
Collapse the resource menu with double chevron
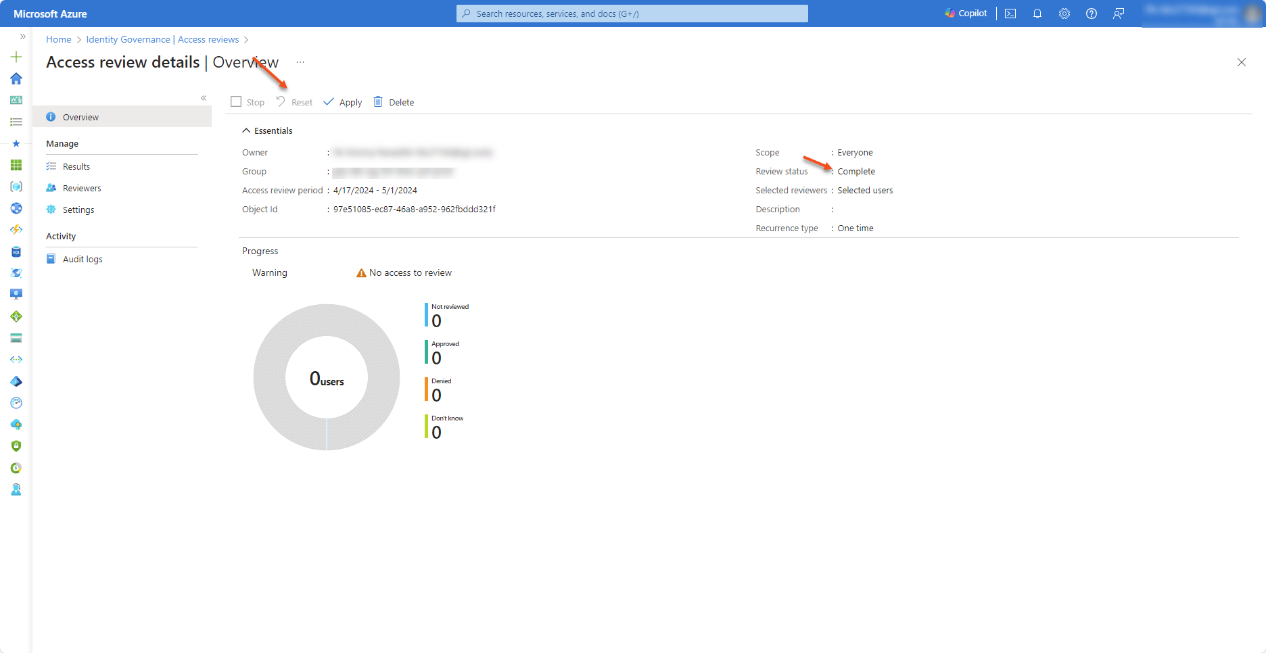click(204, 98)
